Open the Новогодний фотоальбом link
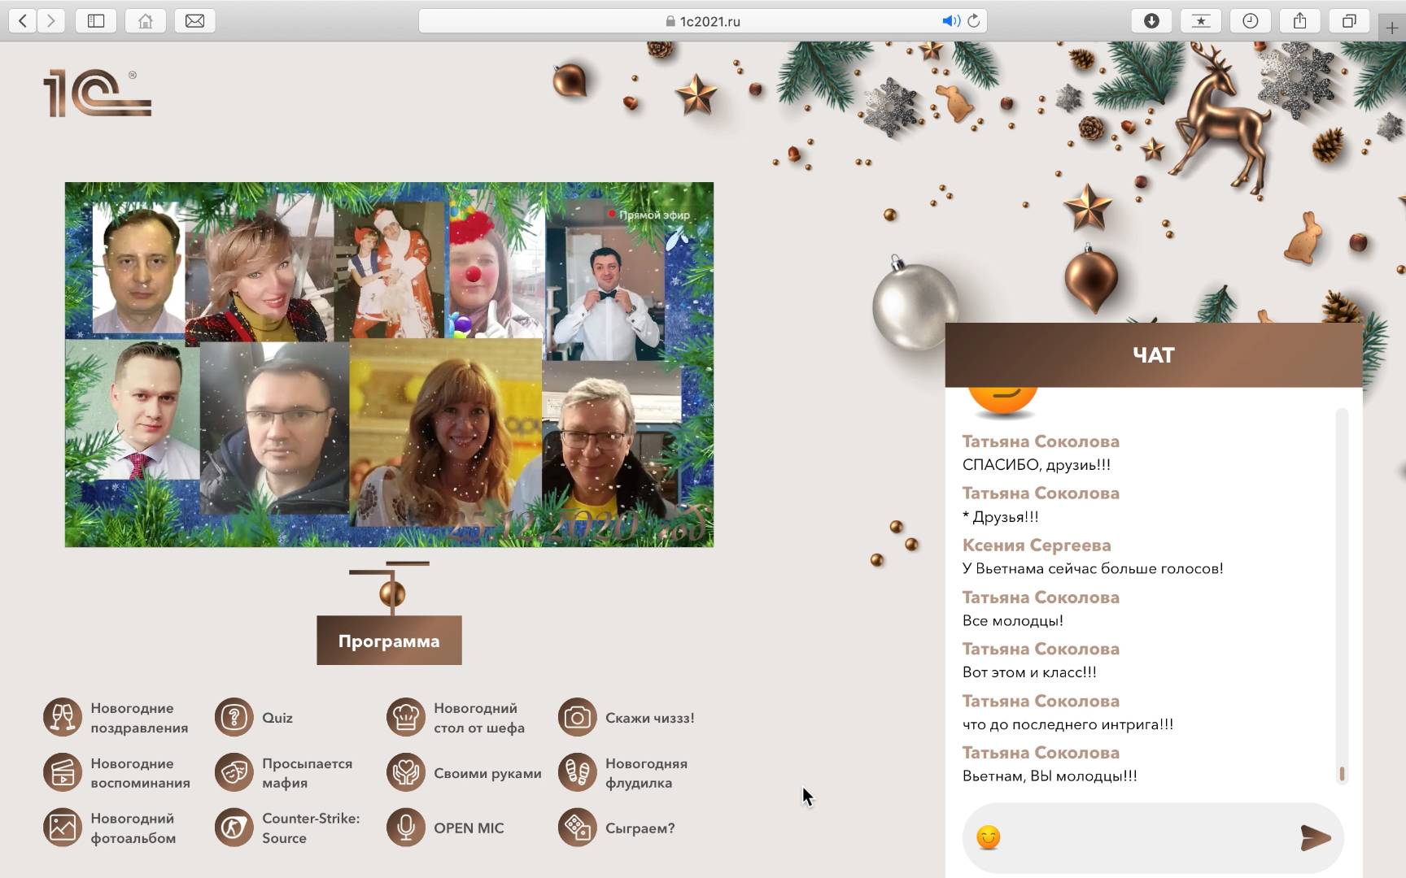This screenshot has height=878, width=1406. pos(133,828)
